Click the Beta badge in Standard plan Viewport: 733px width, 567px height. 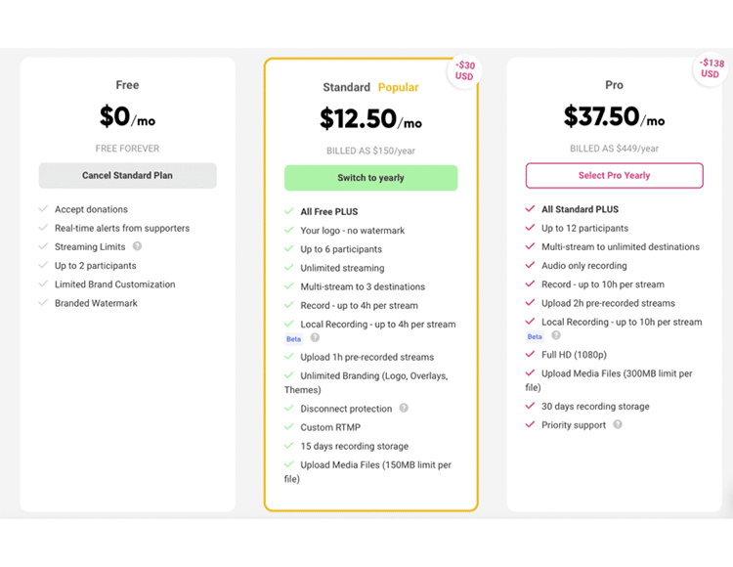293,339
